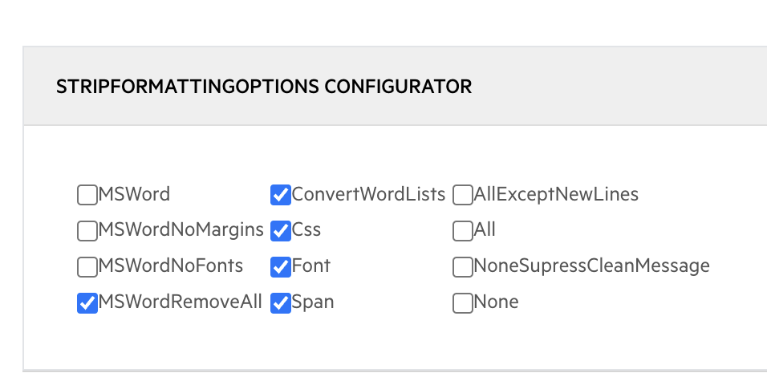Tick the MSWordNoFonts checkbox
The height and width of the screenshot is (377, 767).
coord(87,266)
